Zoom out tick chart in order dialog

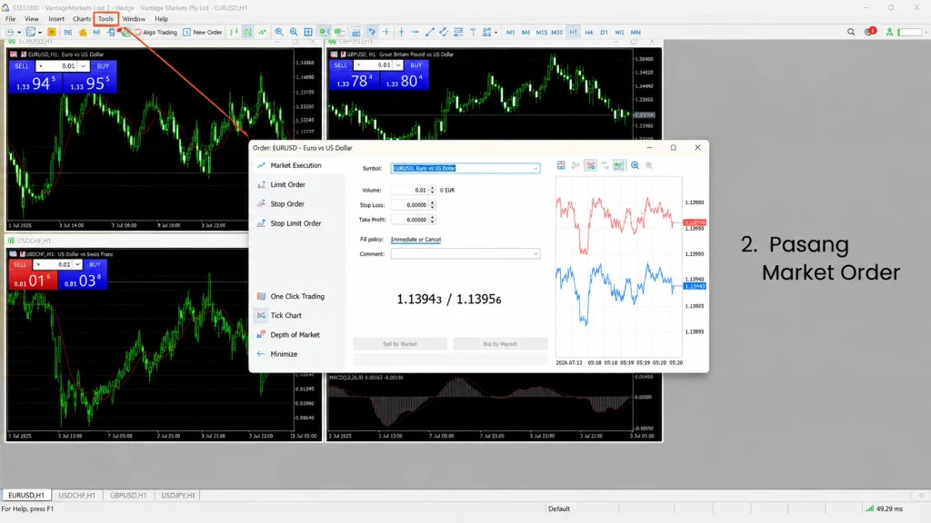(x=649, y=165)
